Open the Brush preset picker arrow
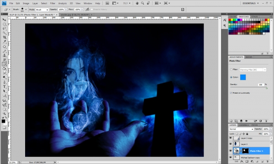The image size is (274, 164). tap(26, 10)
